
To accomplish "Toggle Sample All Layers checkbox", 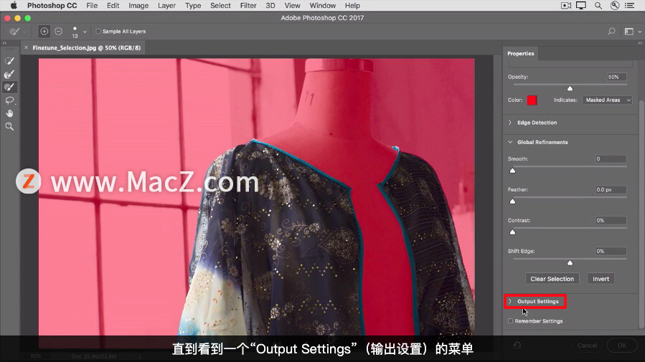I will pyautogui.click(x=98, y=32).
